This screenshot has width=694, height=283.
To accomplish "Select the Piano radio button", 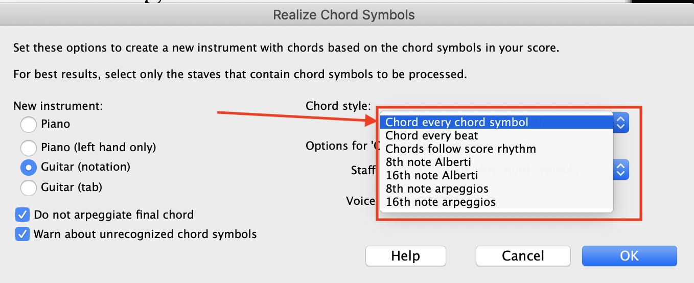I will point(29,124).
